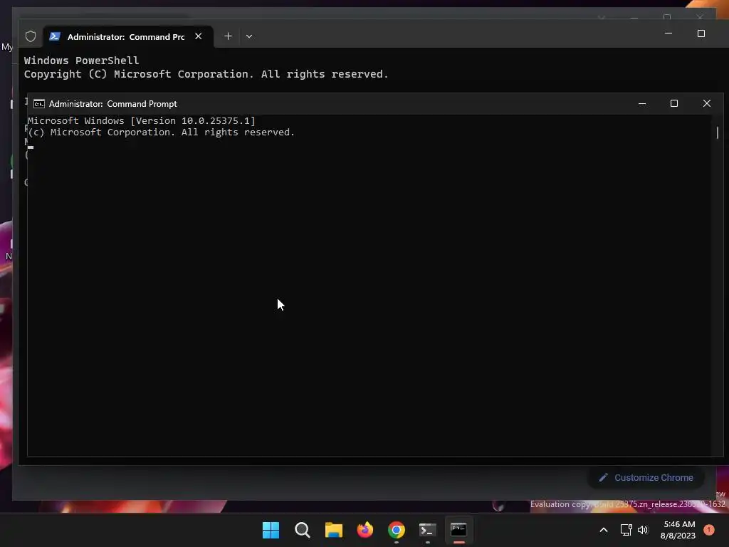Maximize the Windows Terminal window
729x547 pixels.
[701, 33]
